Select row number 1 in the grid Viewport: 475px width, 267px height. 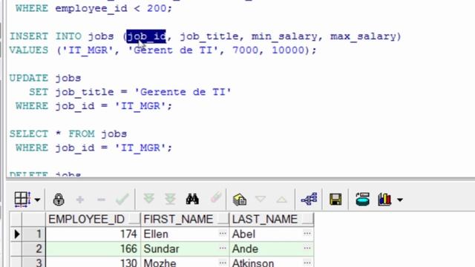point(34,234)
